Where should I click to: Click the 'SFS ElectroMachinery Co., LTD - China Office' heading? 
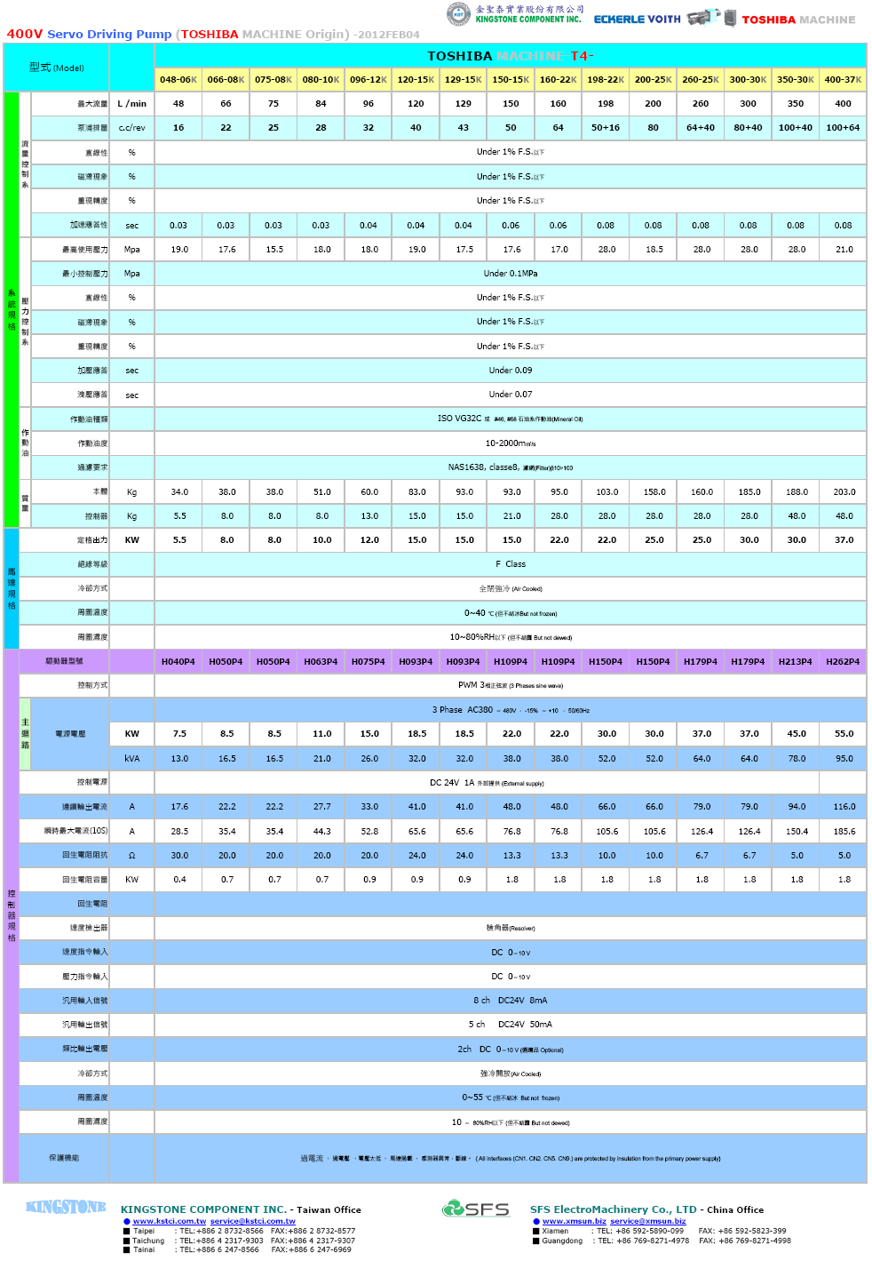[x=646, y=1209]
